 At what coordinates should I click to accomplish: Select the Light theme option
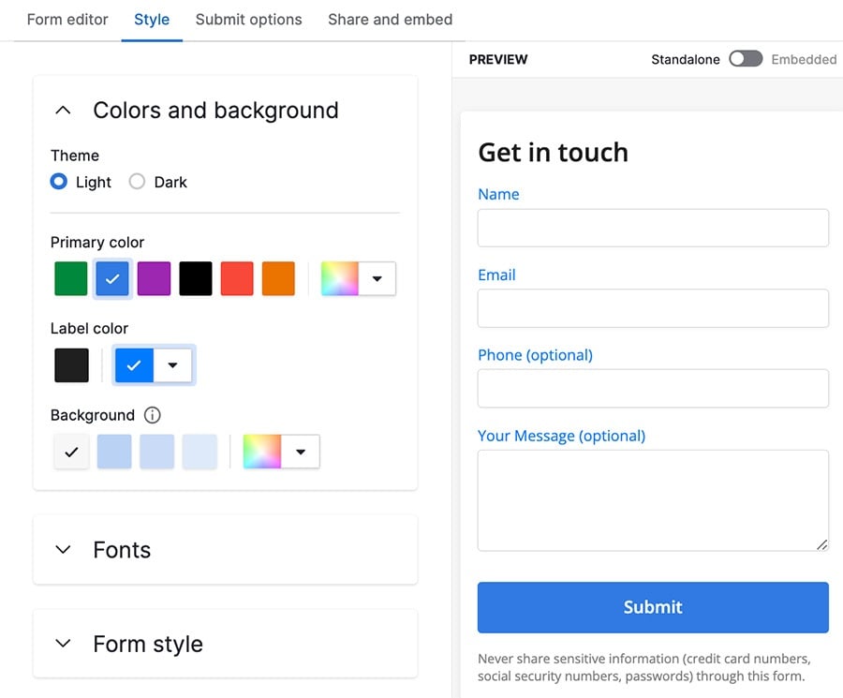(58, 182)
